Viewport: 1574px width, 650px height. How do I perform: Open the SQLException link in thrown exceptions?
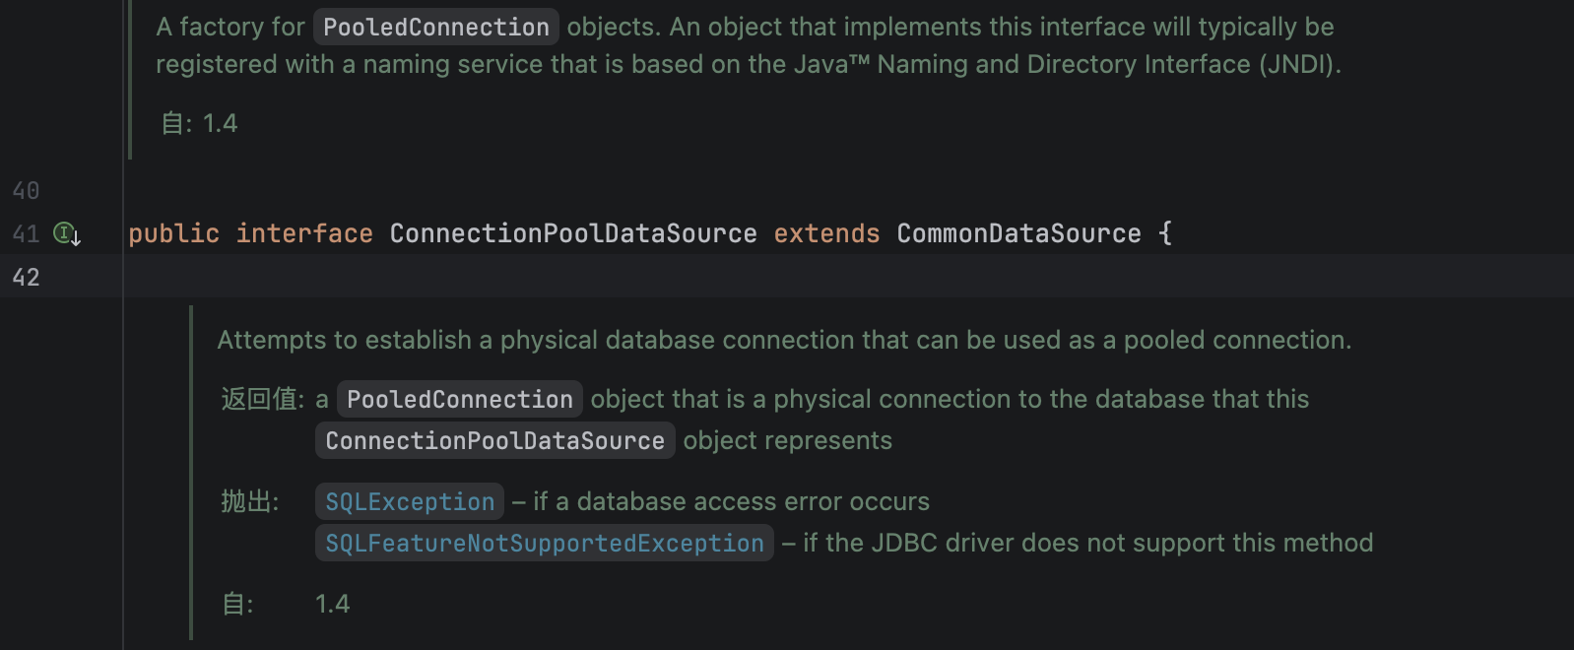pos(410,501)
